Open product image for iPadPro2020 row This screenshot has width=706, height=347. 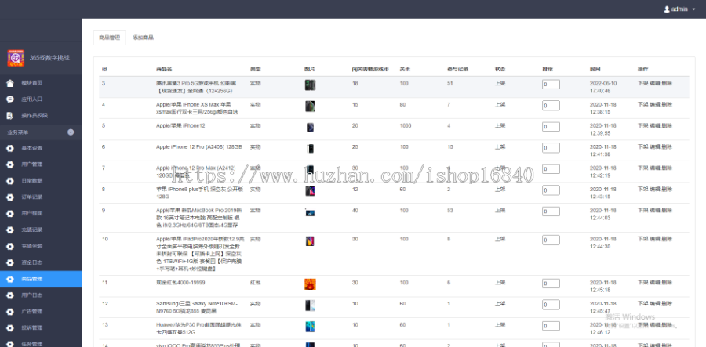(x=310, y=241)
